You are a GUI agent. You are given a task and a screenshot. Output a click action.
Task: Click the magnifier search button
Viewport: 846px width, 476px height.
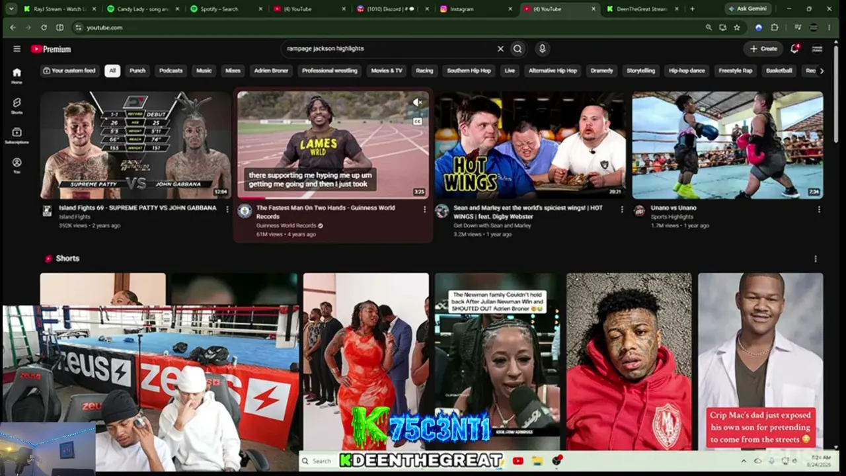(518, 48)
